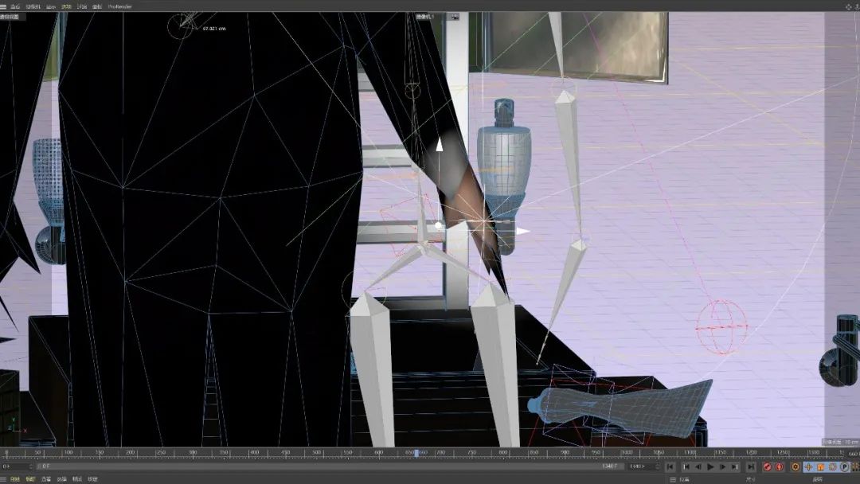Open the hamburger menu at top-left
The width and height of the screenshot is (860, 484).
pyautogui.click(x=4, y=6)
